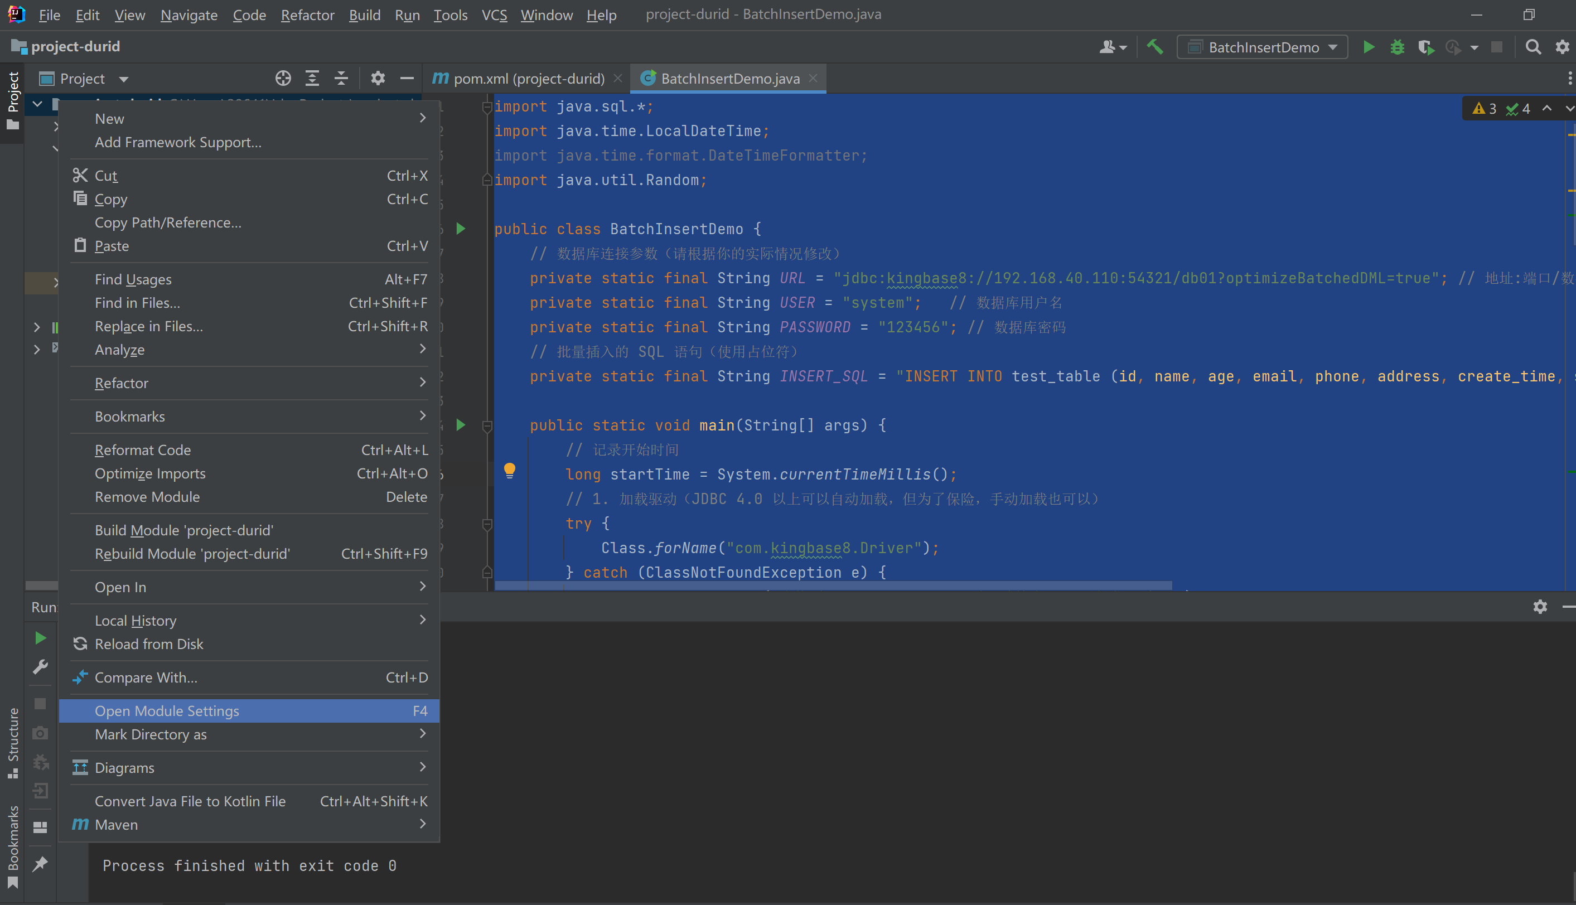The width and height of the screenshot is (1576, 905).
Task: Click the green Run button in toolbar
Action: 1368,47
